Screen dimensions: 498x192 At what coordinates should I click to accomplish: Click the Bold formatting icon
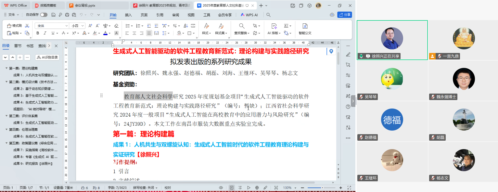38,33
